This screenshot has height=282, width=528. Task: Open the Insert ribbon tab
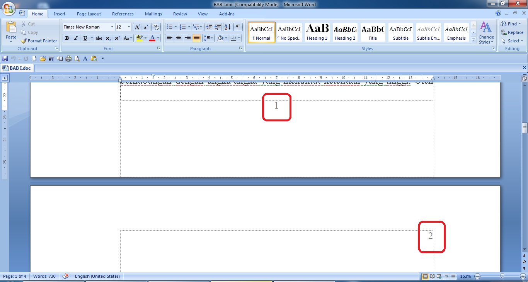[x=60, y=14]
